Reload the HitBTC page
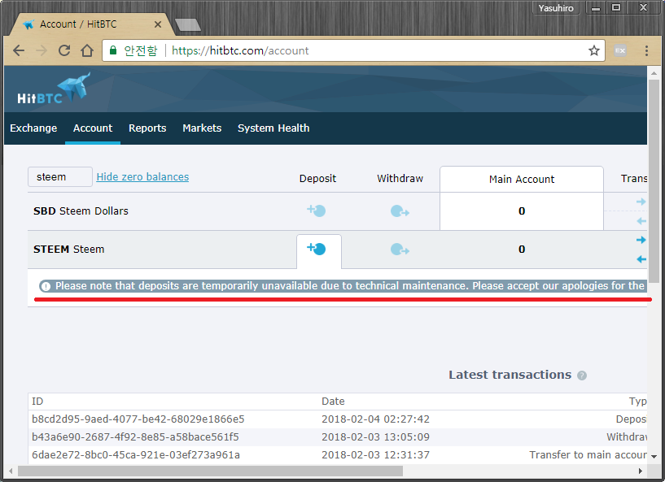 pos(64,51)
